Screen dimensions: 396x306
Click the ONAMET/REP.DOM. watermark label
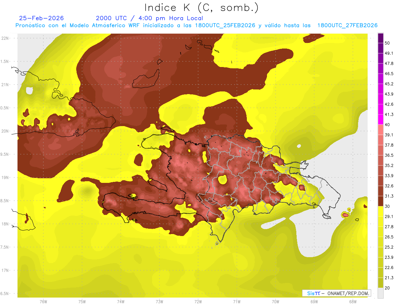click(336, 293)
